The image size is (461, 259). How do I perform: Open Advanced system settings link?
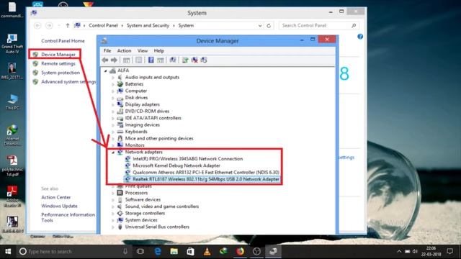click(x=68, y=81)
